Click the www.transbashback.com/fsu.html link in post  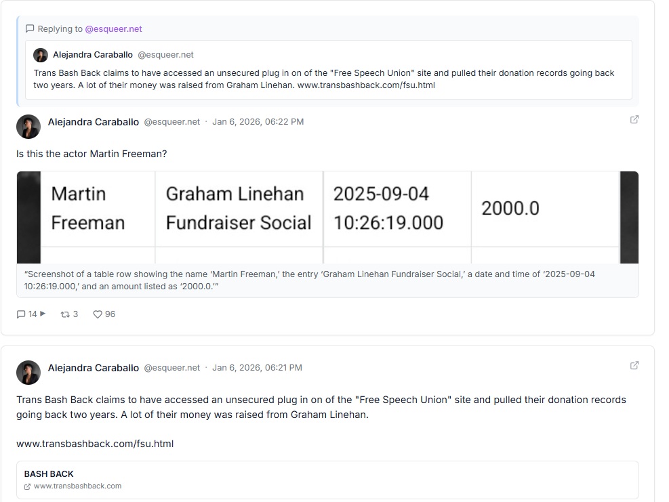click(x=95, y=444)
